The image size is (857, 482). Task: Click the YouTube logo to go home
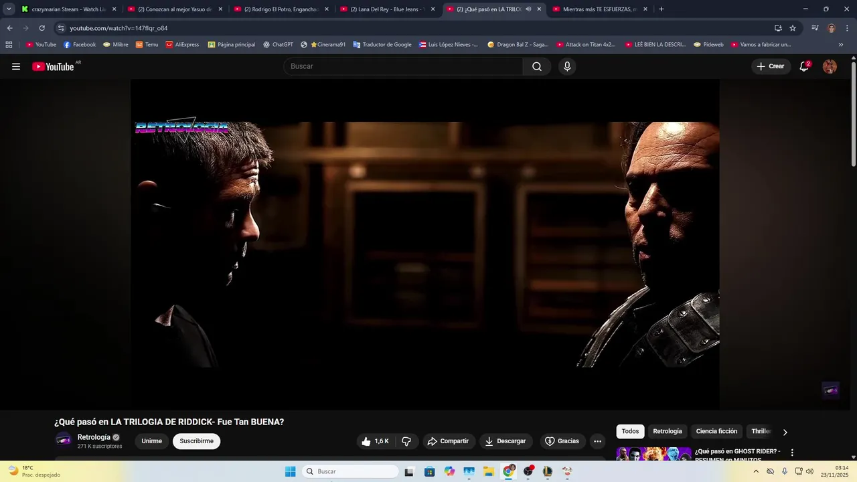[53, 66]
